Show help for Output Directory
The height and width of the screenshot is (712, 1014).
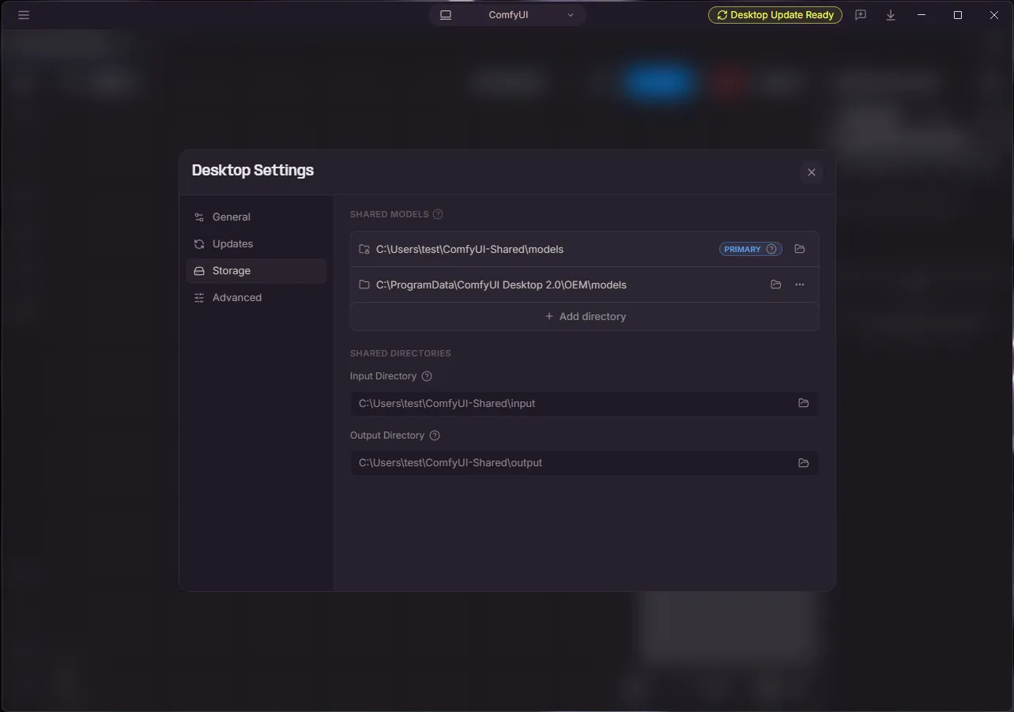435,435
